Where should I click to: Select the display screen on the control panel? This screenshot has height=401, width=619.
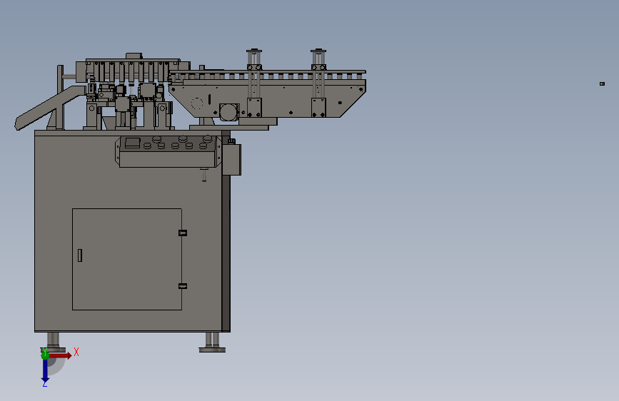tap(133, 143)
